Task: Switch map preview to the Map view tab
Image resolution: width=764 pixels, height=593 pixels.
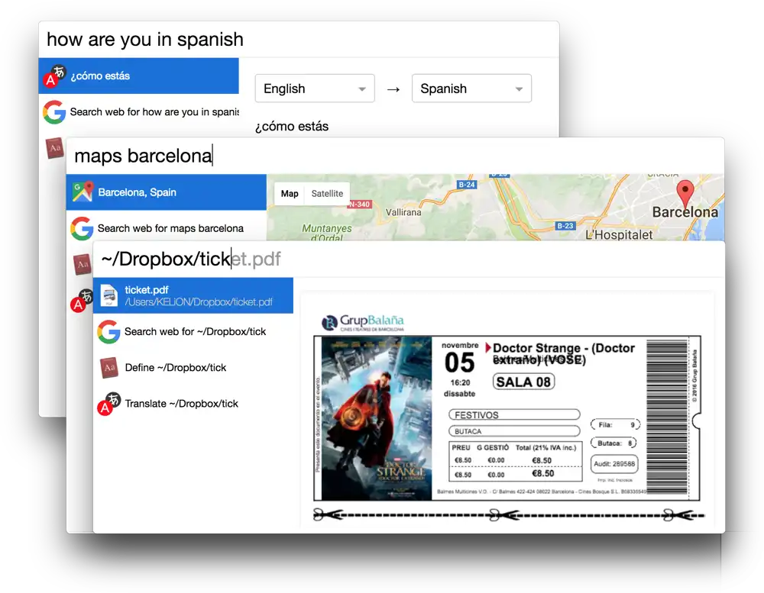Action: pos(290,193)
